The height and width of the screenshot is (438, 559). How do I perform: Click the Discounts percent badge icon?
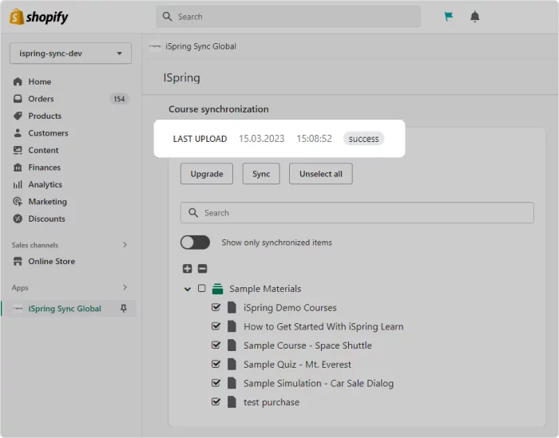tap(18, 219)
